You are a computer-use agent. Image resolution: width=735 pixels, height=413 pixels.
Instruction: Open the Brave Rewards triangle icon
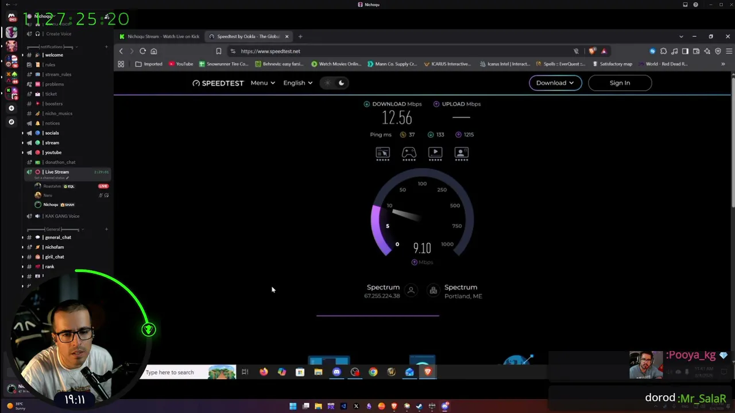click(x=604, y=51)
